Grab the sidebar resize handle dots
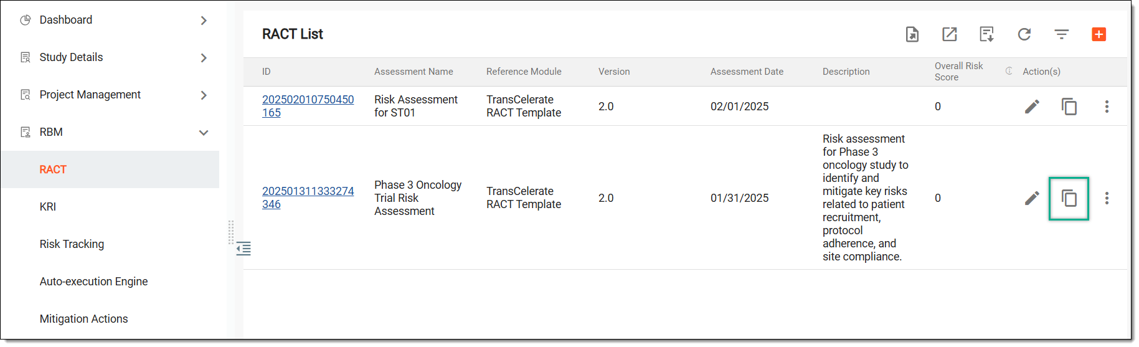 tap(231, 232)
